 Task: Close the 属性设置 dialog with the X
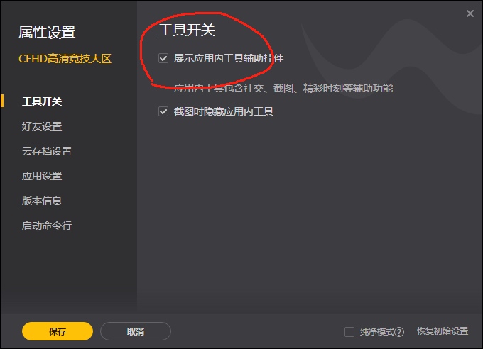point(470,13)
